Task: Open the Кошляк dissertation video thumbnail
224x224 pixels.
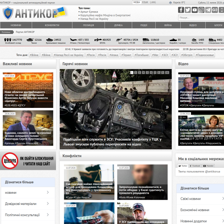Action: 201,90
